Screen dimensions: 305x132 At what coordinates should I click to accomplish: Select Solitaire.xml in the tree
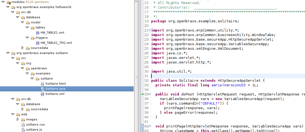(55, 94)
